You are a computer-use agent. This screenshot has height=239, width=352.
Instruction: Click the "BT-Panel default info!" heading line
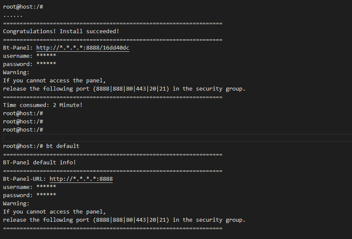pyautogui.click(x=39, y=162)
